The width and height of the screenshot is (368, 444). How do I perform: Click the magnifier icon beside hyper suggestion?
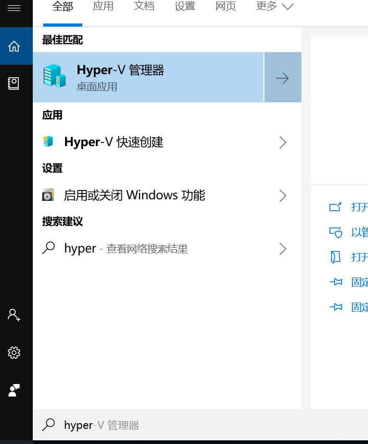48,248
